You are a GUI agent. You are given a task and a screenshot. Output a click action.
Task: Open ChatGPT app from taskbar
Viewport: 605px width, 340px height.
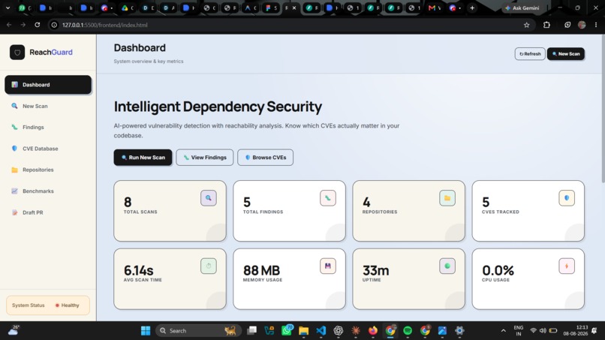point(339,331)
